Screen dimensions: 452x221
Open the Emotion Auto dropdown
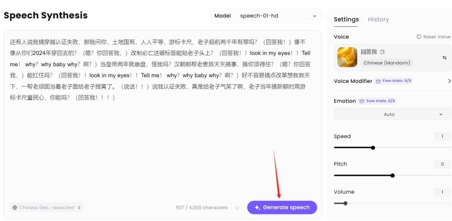pos(392,114)
